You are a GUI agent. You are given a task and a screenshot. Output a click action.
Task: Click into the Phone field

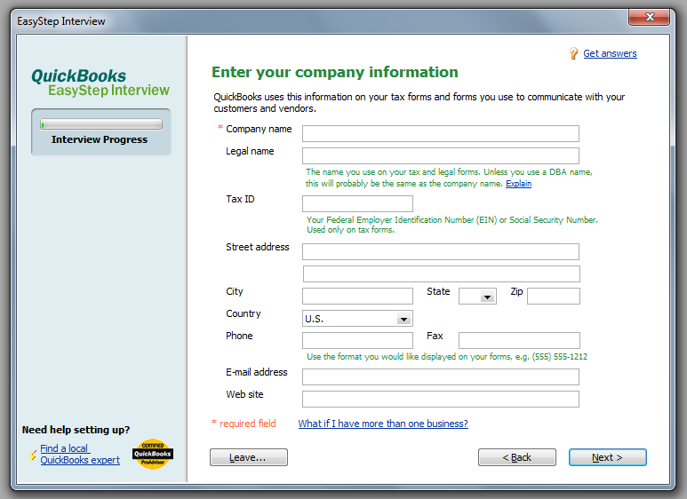[x=357, y=341]
